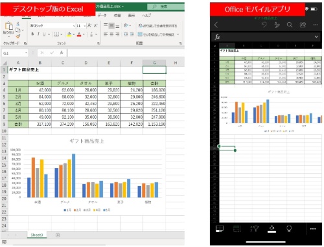Viewport: 324px width, 247px height.
Task: Tap the Share icon in the mobile app
Action: click(303, 25)
